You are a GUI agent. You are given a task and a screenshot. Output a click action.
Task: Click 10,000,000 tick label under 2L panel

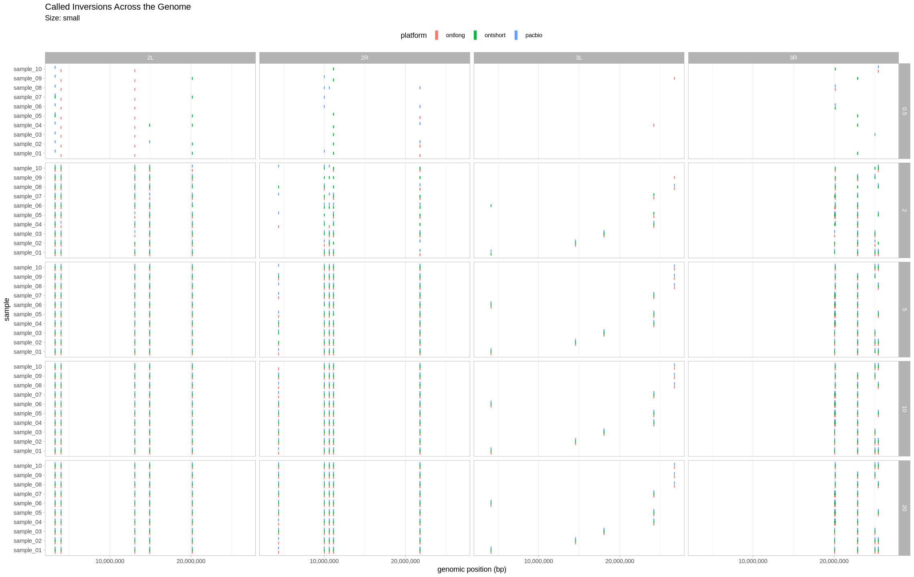[109, 561]
